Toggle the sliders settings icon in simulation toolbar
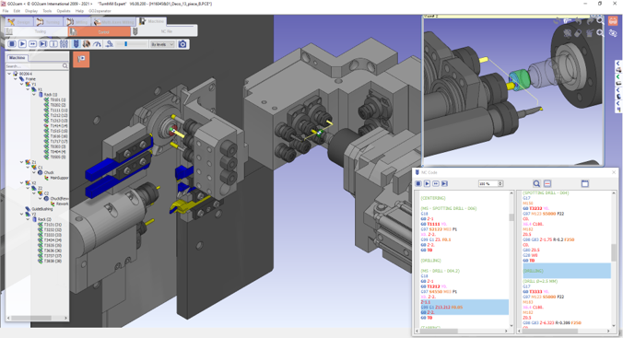The image size is (623, 338). point(64,44)
